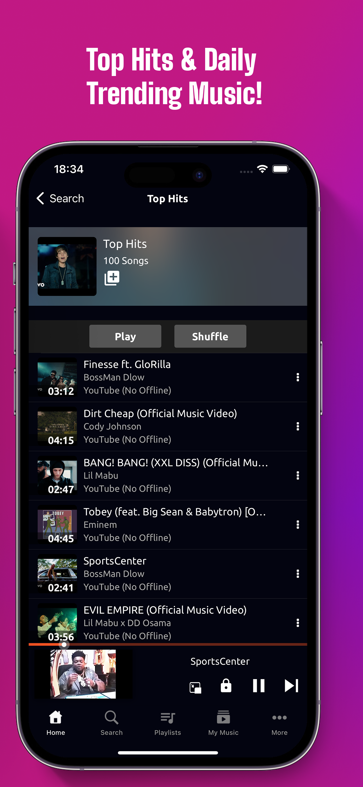Tap "Lil Mabu x DD Osama" artist name
The width and height of the screenshot is (363, 787).
click(x=127, y=623)
